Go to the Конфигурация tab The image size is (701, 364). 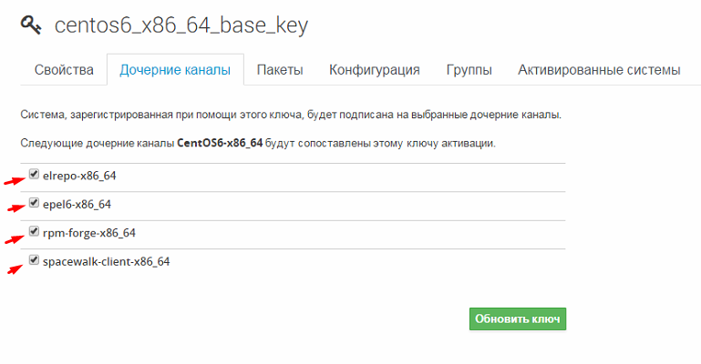point(375,70)
